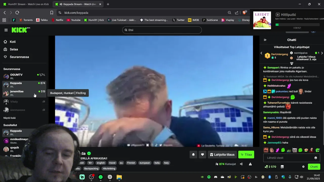Viewport: 324px width, 182px height.
Task: Click the LEIDIT album cover thumbnail
Action: click(x=262, y=20)
